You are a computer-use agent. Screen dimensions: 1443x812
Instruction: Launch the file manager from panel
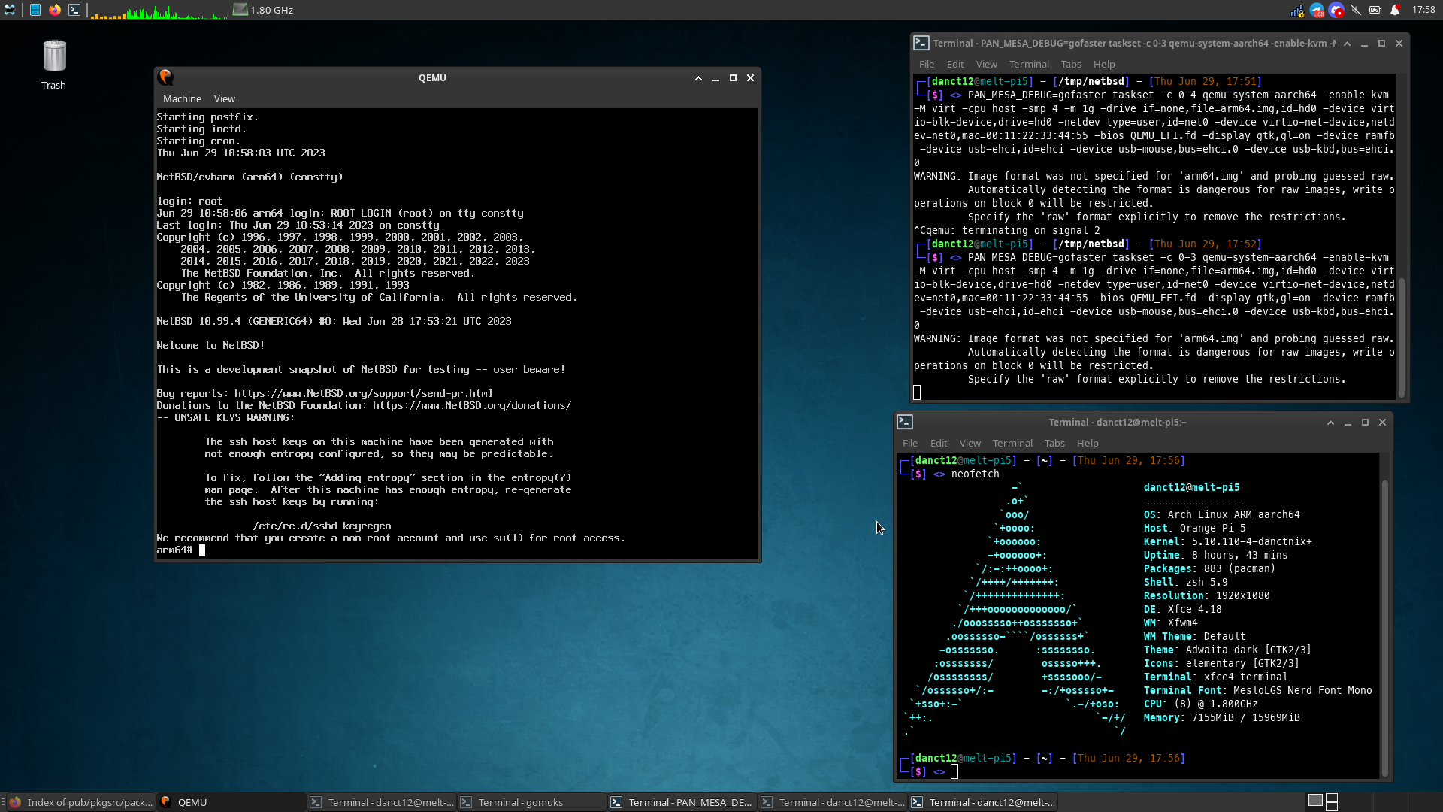point(35,10)
